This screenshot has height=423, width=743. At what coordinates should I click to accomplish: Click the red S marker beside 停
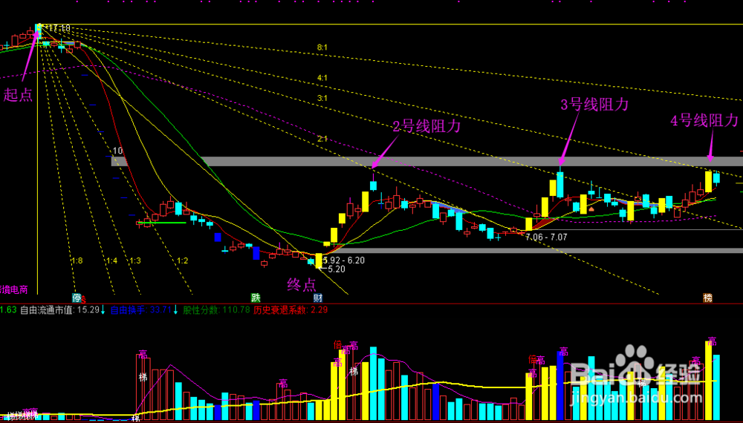point(84,300)
